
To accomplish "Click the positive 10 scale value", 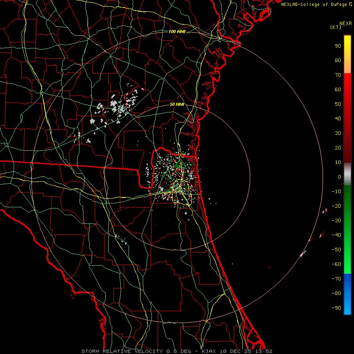I will [x=338, y=162].
